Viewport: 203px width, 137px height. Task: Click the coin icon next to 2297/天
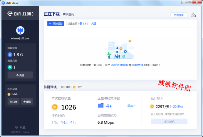coord(152,107)
